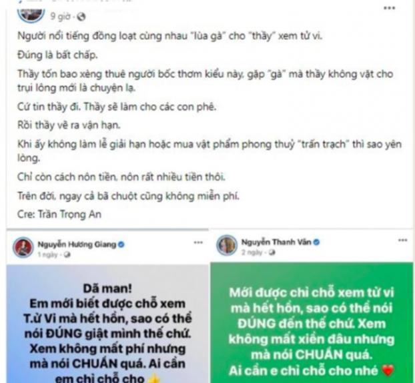The width and height of the screenshot is (415, 383).
Task: Click the 1 ngày timestamp on Hương Giang's post
Action: pos(47,254)
